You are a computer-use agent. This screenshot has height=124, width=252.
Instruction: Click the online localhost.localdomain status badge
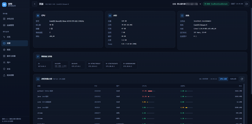[x=216, y=4]
